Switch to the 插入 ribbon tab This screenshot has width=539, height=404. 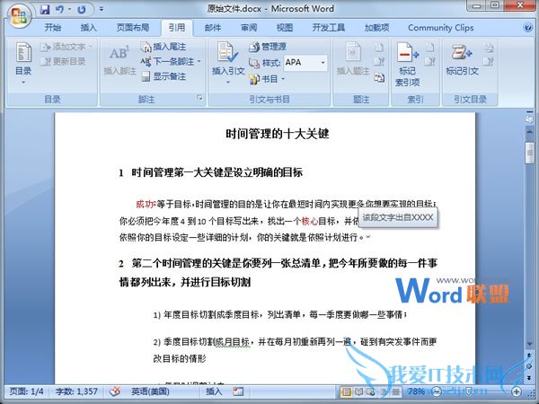[x=88, y=28]
